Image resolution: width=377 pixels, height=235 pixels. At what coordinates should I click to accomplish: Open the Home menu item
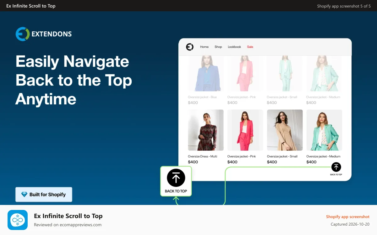[204, 47]
